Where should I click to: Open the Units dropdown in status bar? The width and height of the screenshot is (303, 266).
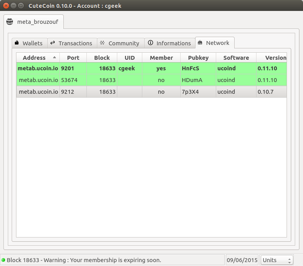pos(277,260)
